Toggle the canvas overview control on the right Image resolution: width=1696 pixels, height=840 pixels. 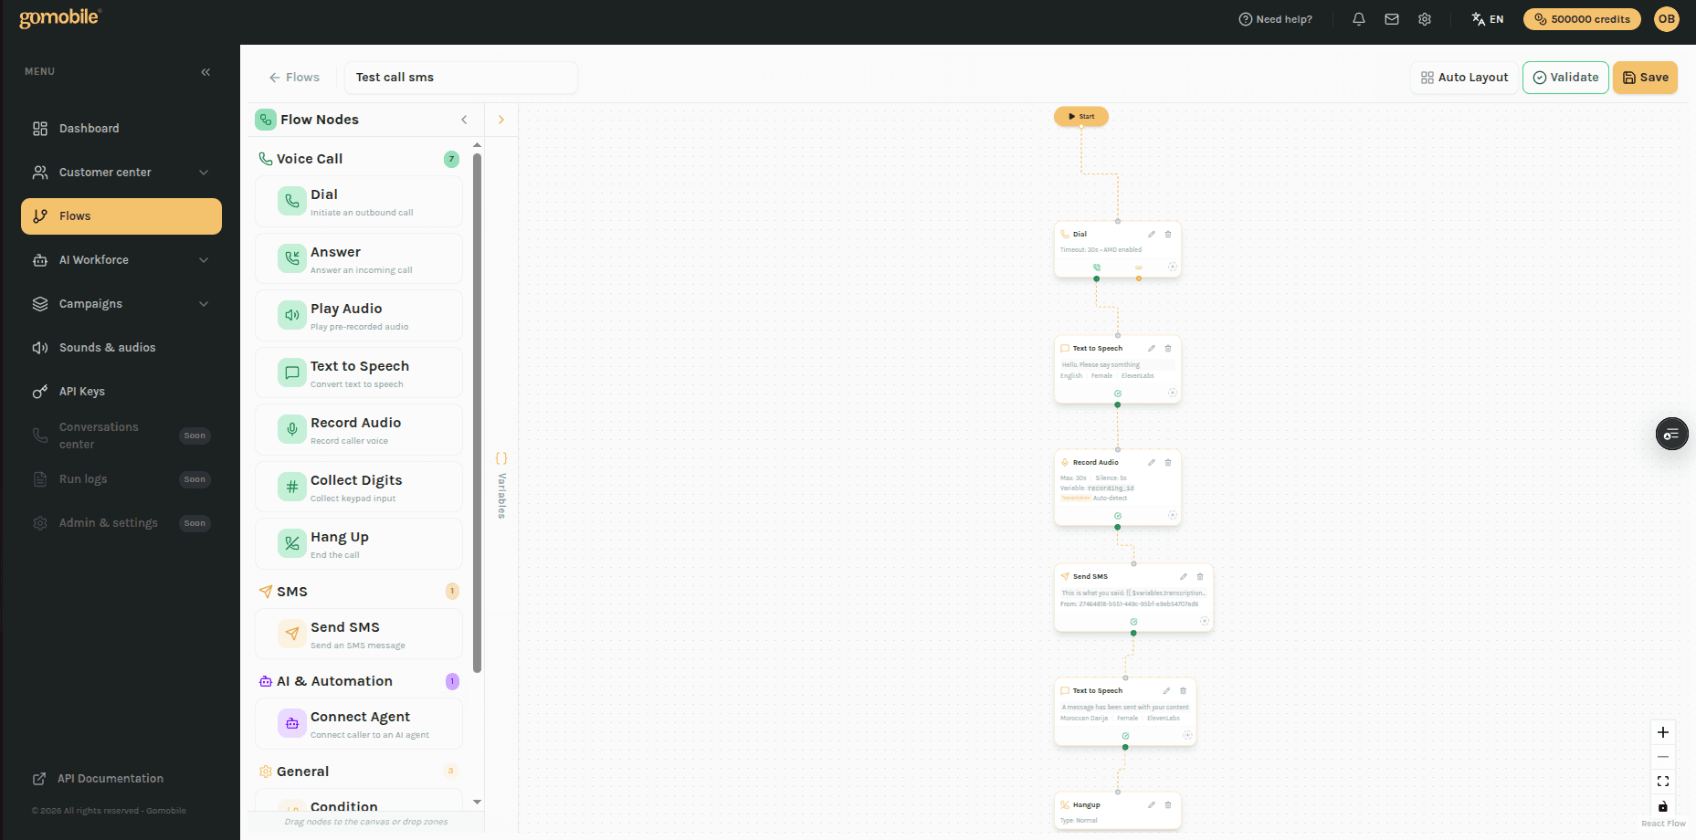[x=1671, y=434]
